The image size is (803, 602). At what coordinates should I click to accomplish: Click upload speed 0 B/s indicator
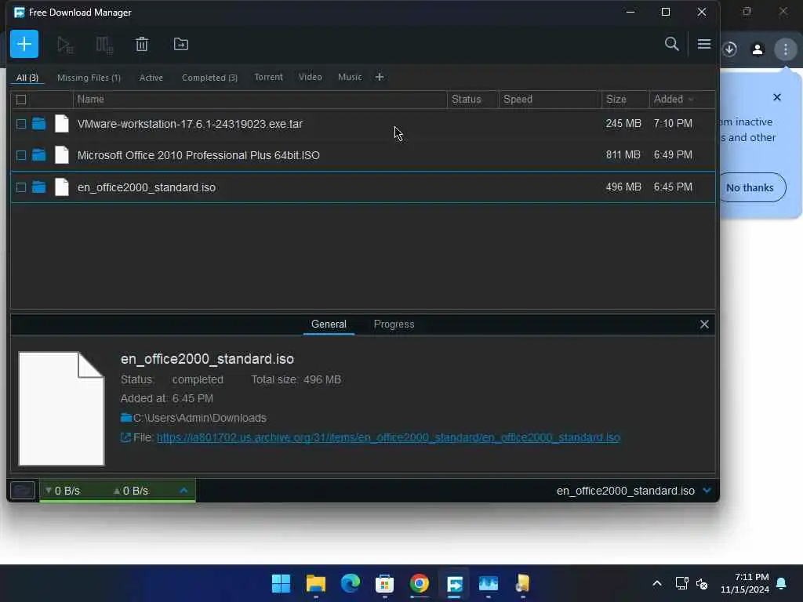[131, 491]
